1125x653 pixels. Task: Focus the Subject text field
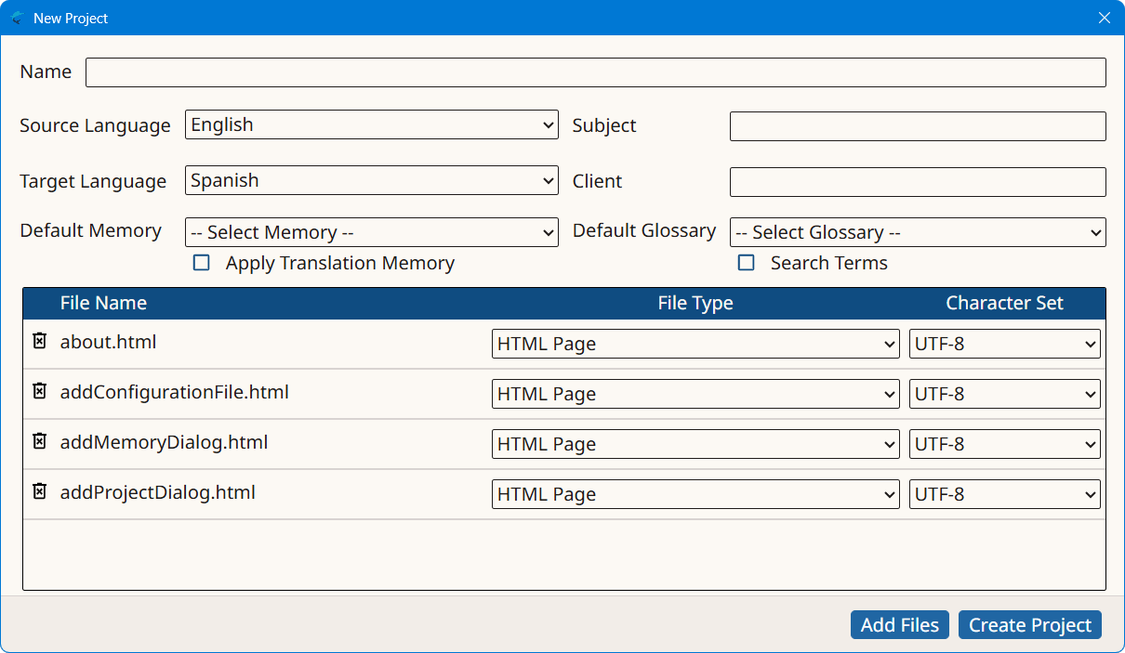click(917, 125)
